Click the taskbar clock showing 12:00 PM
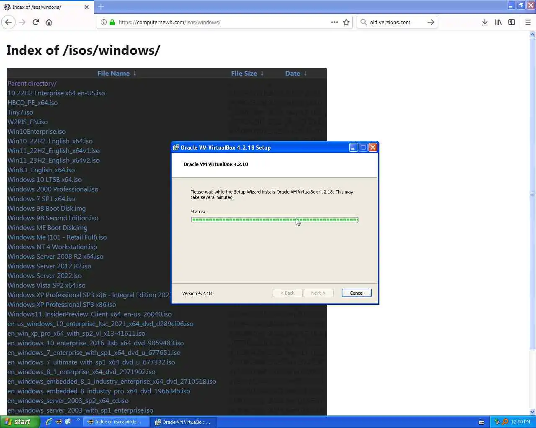The width and height of the screenshot is (536, 428). (521, 422)
